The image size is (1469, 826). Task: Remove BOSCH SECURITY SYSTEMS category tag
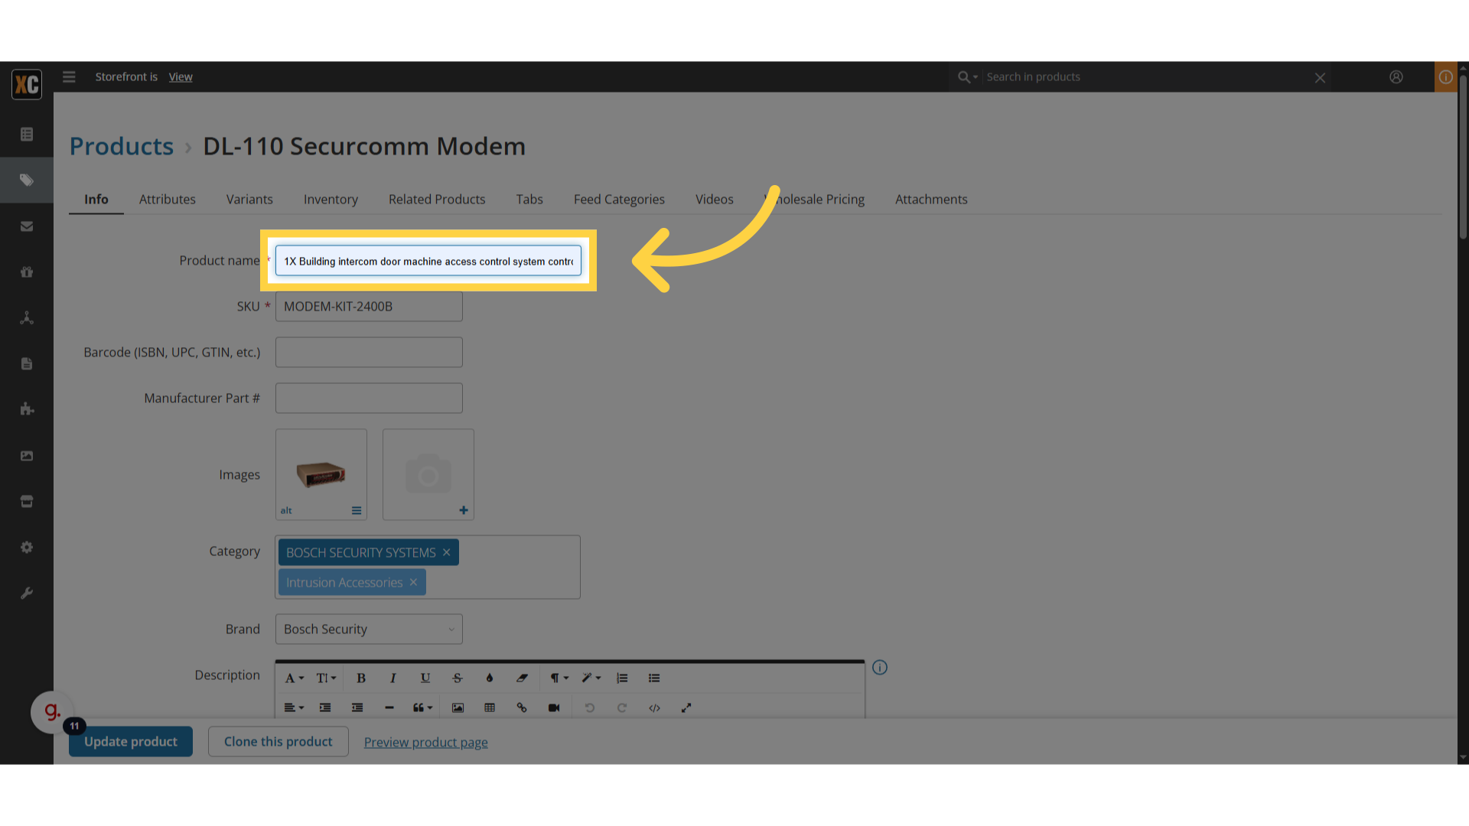click(447, 552)
